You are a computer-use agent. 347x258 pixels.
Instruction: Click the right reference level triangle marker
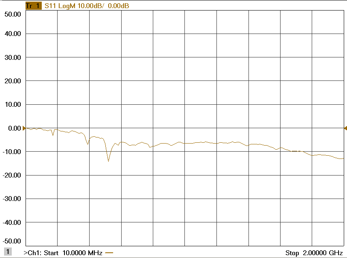[x=345, y=128]
